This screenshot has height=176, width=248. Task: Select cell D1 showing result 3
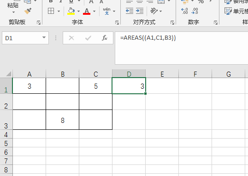129,86
